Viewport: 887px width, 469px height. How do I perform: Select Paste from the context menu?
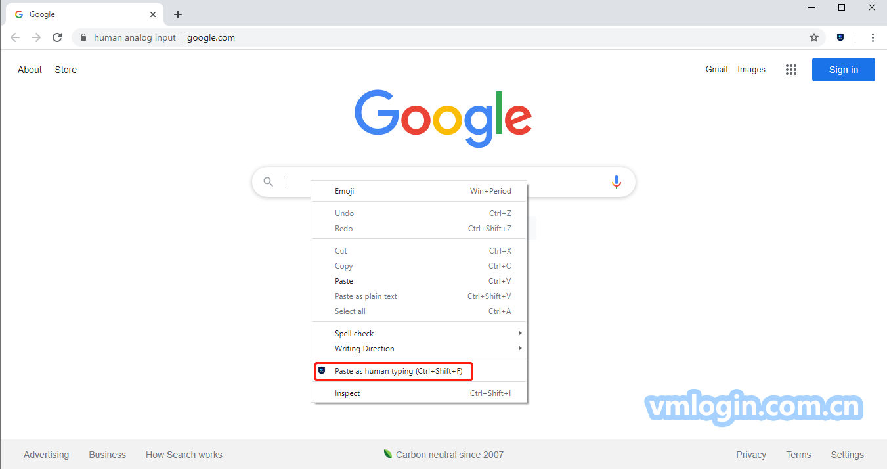(x=344, y=281)
